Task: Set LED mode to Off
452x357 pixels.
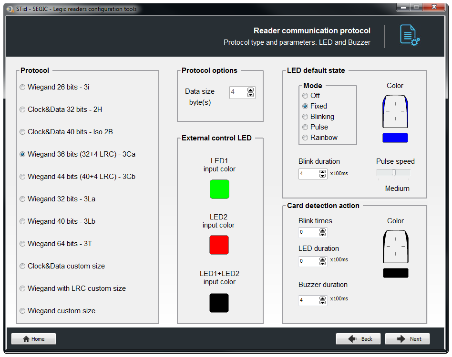Action: tap(311, 96)
